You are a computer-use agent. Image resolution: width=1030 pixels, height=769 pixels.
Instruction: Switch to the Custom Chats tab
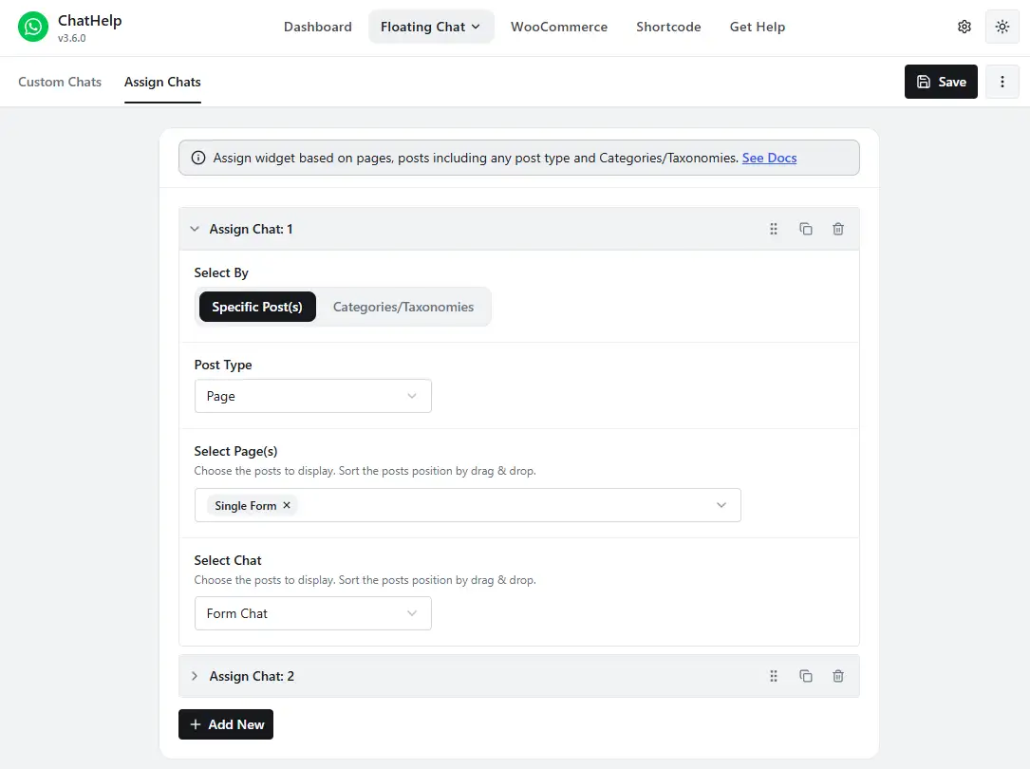coord(60,82)
